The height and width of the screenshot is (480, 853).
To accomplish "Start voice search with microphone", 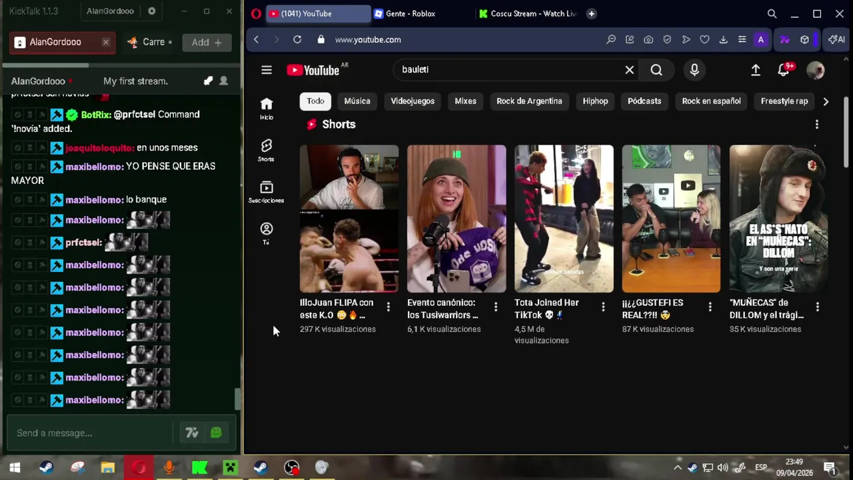I will pyautogui.click(x=694, y=69).
